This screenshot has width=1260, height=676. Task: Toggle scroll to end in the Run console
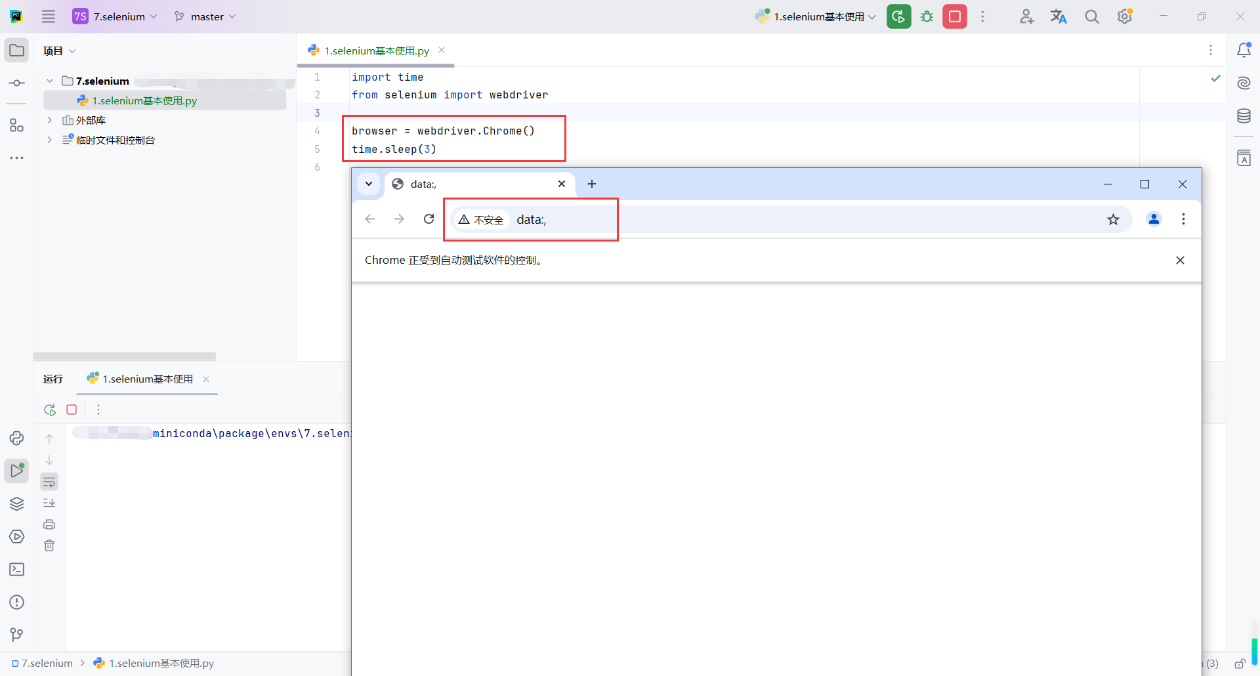coord(49,503)
